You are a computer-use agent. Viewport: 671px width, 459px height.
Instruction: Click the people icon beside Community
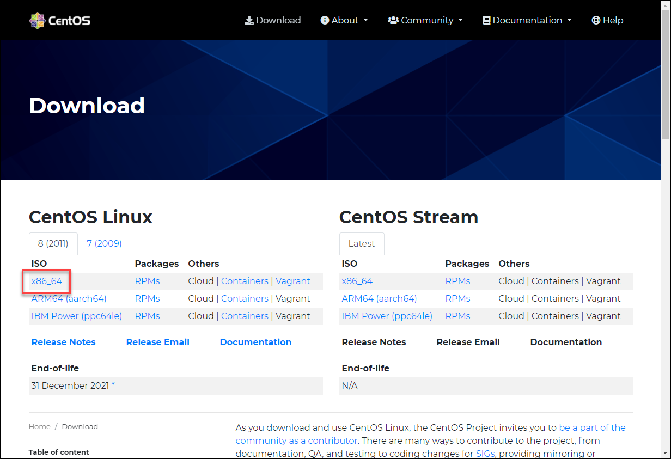pyautogui.click(x=393, y=20)
